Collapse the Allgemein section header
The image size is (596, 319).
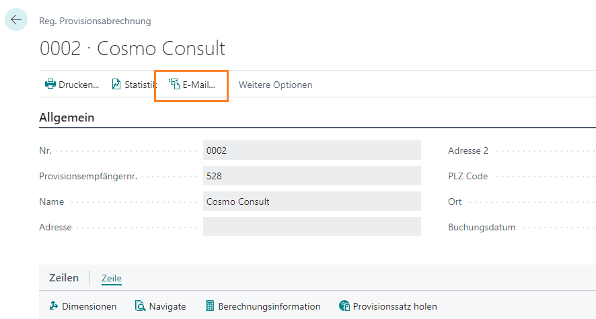(x=67, y=118)
